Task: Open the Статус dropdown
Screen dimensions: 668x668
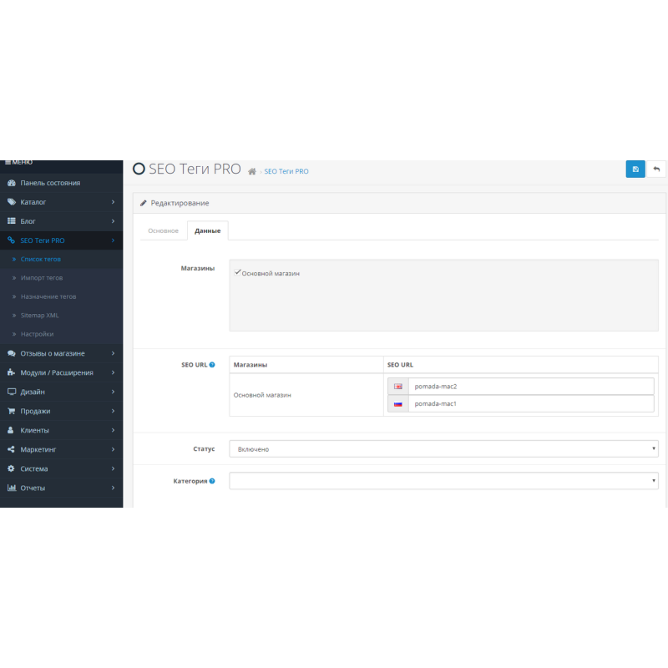Action: [443, 449]
